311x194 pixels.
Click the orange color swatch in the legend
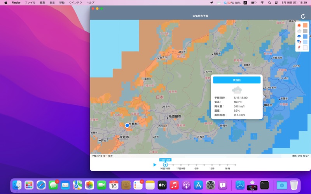pos(305,25)
